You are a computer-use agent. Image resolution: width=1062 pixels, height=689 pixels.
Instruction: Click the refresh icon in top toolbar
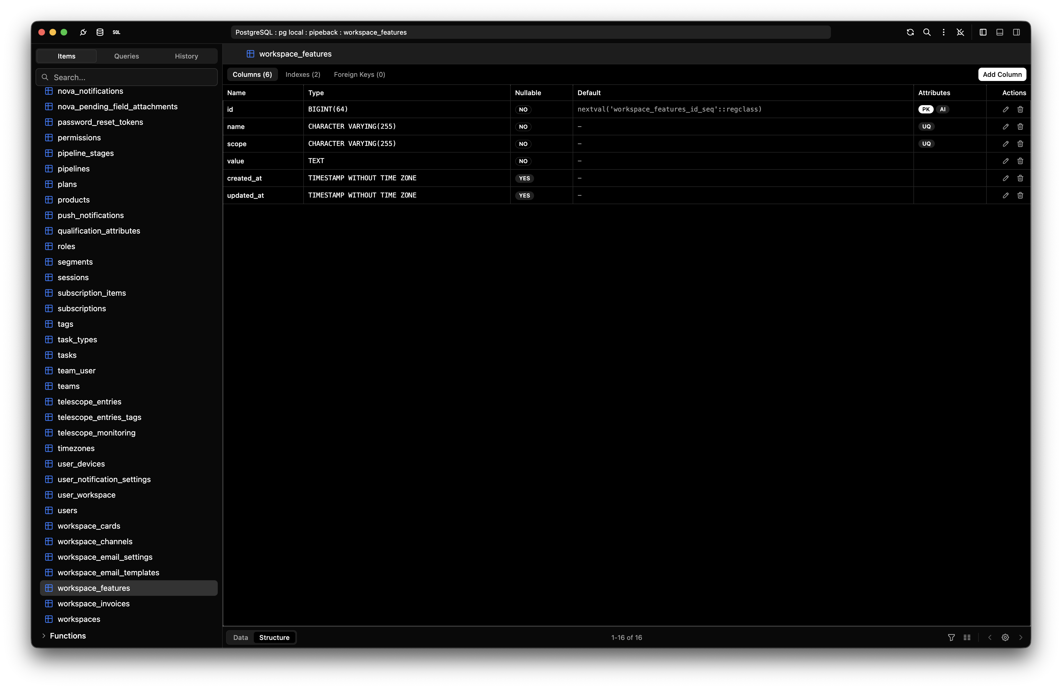910,32
